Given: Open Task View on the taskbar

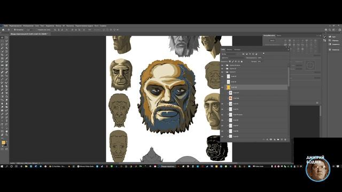Looking at the screenshot, I should (x=16, y=166).
